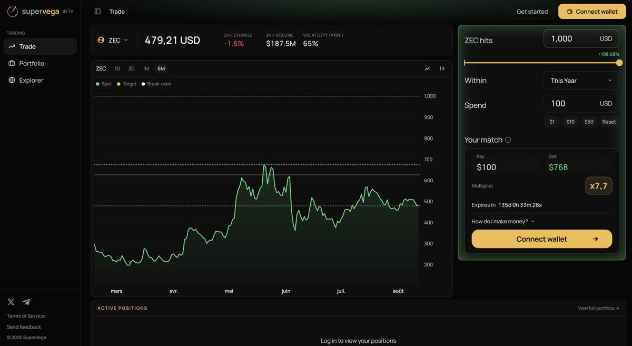Select the 1M timeframe toggle
This screenshot has height=346, width=632.
click(146, 68)
